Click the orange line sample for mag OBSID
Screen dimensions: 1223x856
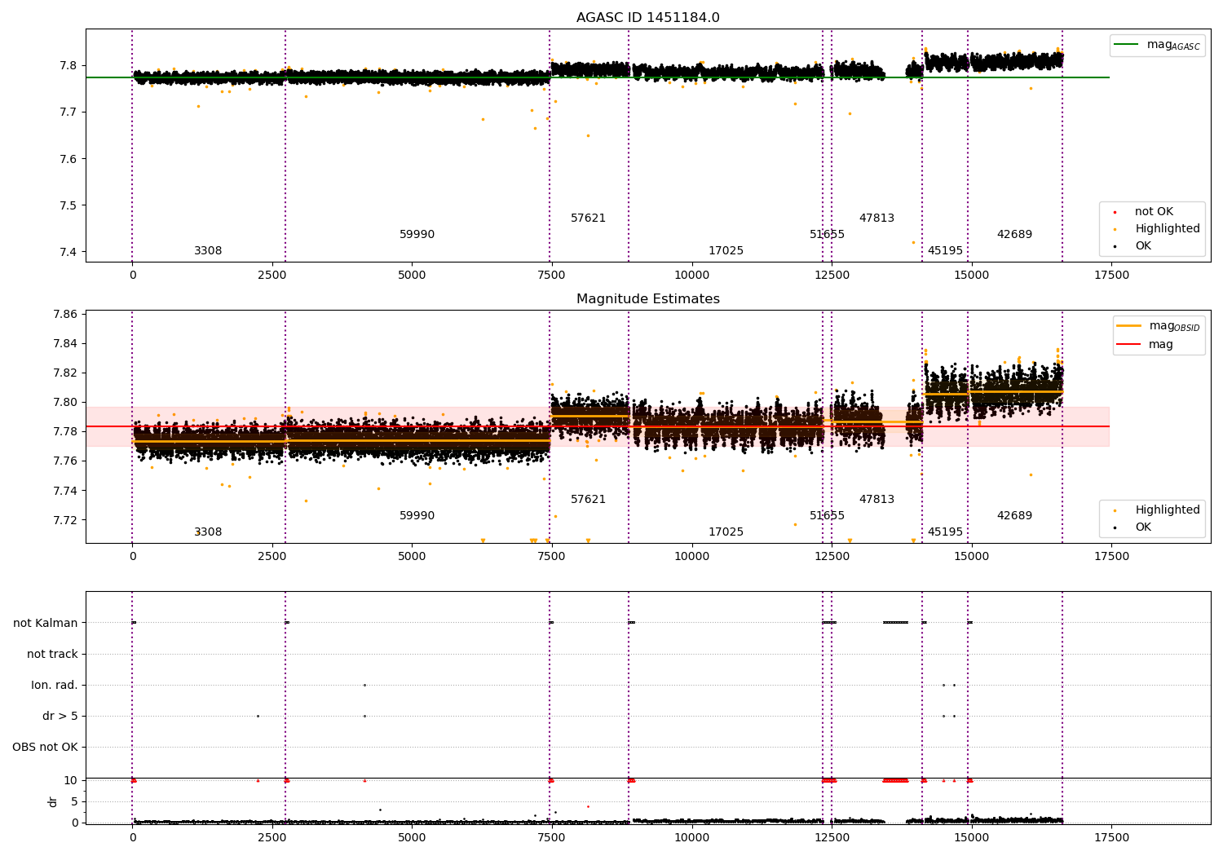1129,326
